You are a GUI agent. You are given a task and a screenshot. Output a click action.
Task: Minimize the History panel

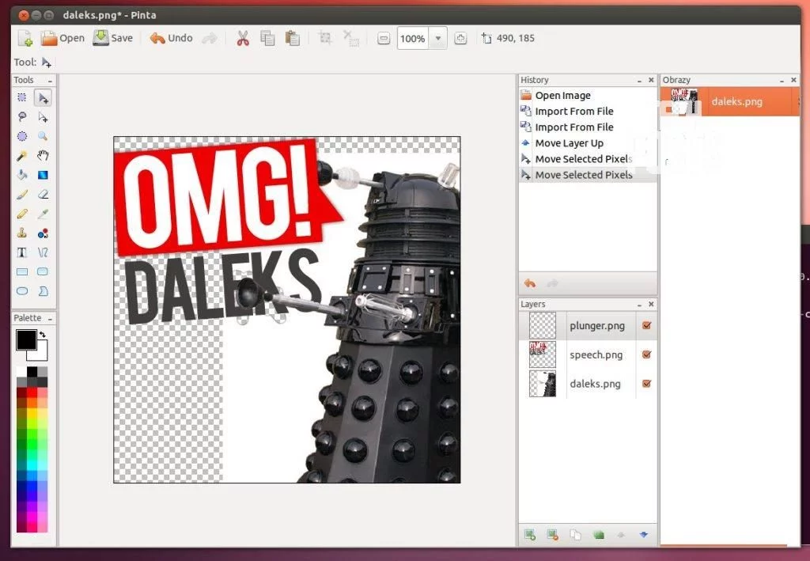pos(639,81)
